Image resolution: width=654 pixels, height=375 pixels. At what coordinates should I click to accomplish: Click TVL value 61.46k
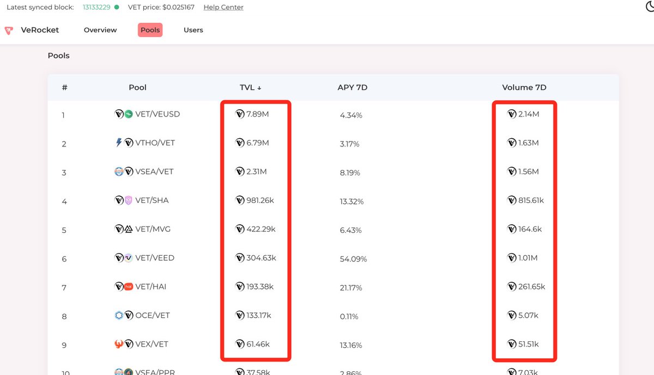(x=258, y=344)
